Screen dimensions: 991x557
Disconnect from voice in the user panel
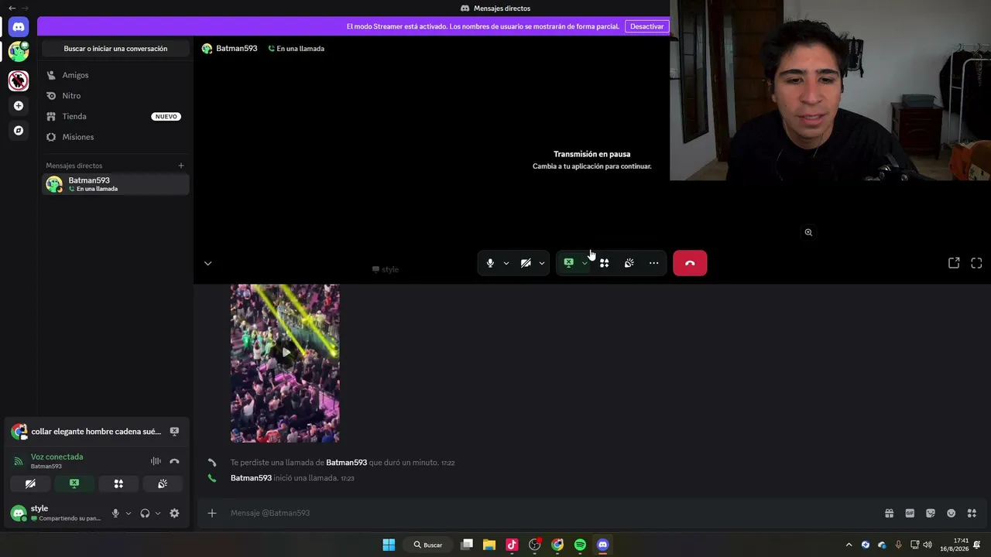[x=174, y=461]
